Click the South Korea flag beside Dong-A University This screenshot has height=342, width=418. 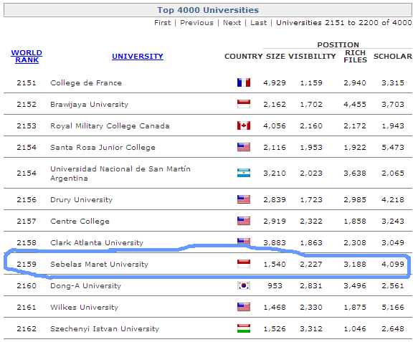[x=244, y=286]
